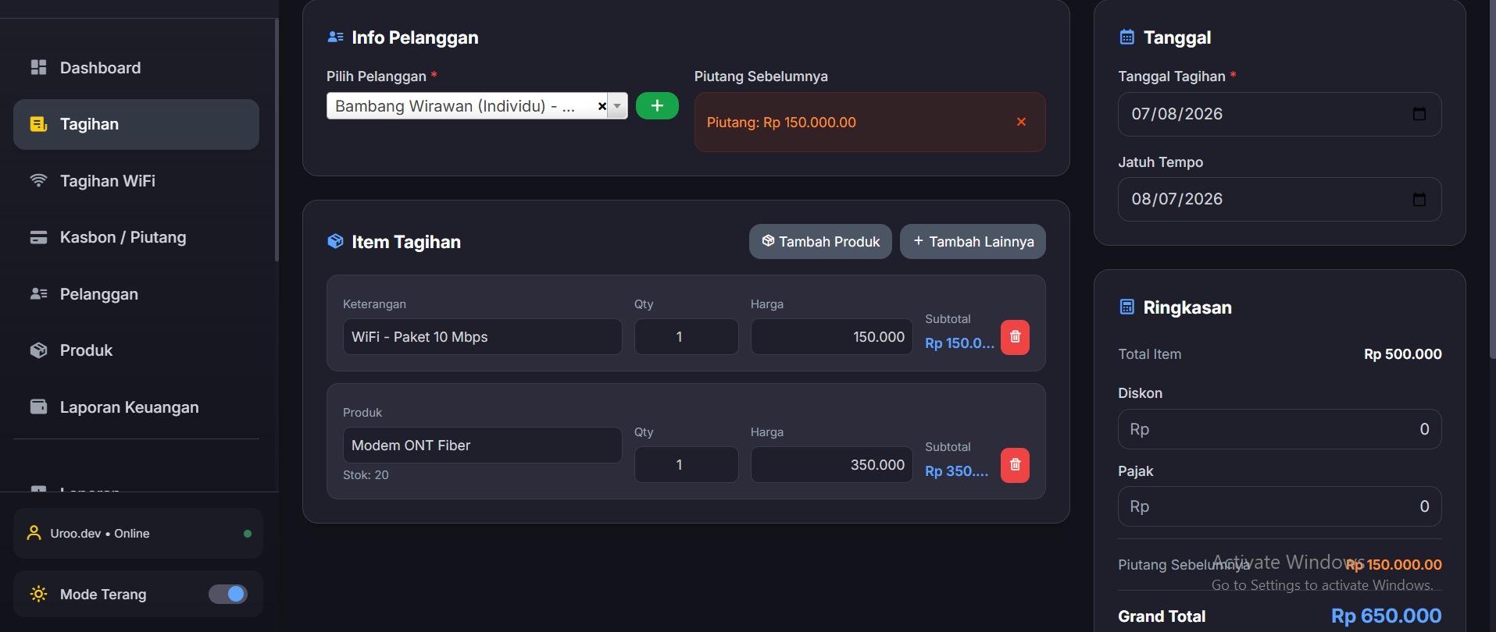The image size is (1496, 632).
Task: Delete the Modem ONT Fiber item
Action: click(1015, 465)
